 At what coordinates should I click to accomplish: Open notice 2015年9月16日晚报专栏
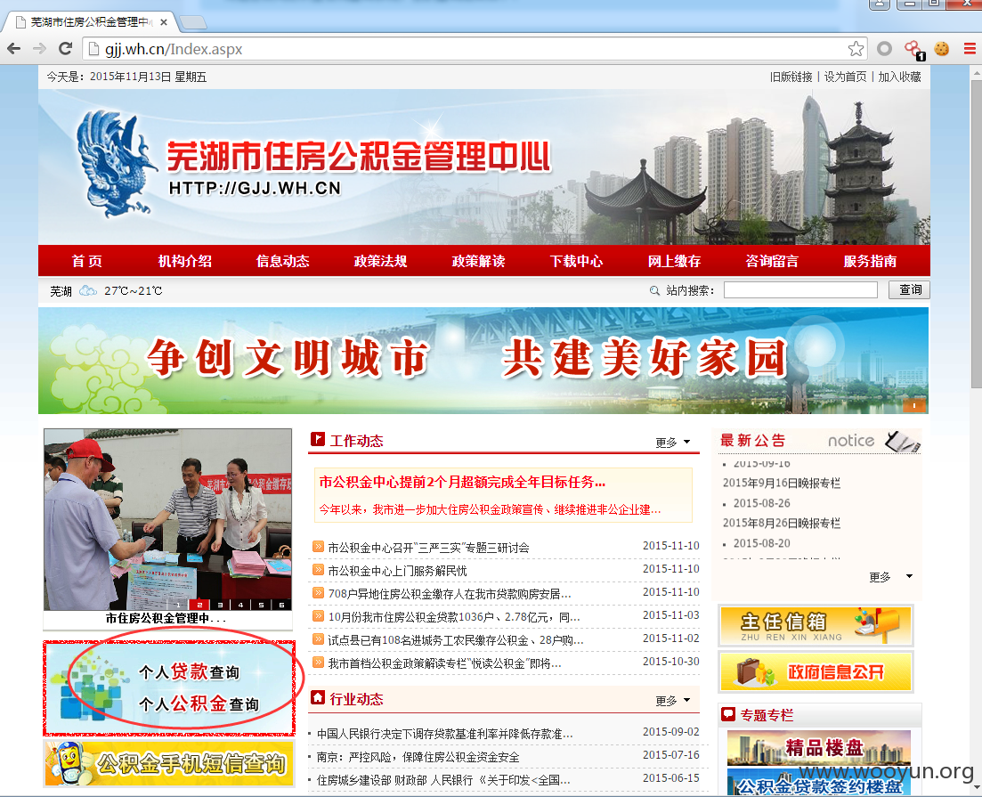pos(781,483)
